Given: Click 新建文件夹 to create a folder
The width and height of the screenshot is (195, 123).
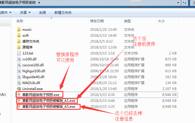Looking at the screenshot, I should [x=63, y=12].
